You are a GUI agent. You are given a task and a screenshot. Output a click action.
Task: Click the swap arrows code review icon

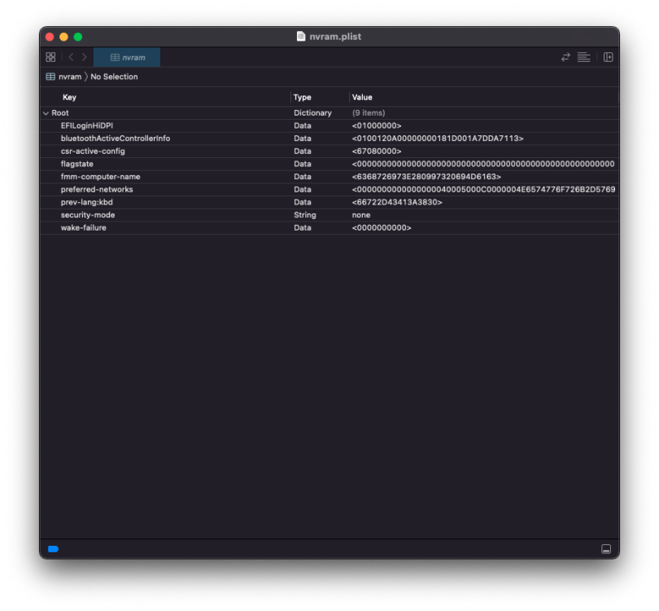pos(565,57)
